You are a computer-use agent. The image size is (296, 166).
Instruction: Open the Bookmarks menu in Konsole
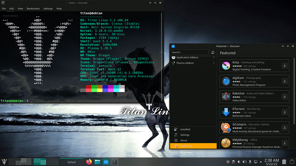click(x=33, y=9)
